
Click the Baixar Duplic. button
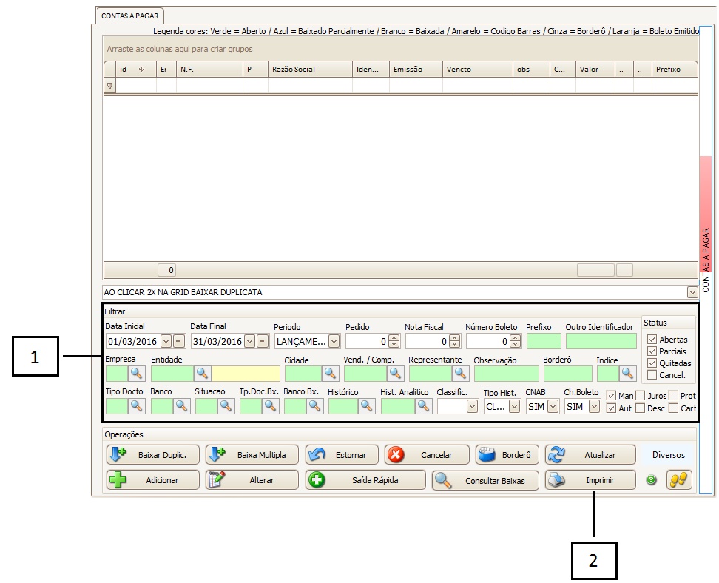(152, 455)
